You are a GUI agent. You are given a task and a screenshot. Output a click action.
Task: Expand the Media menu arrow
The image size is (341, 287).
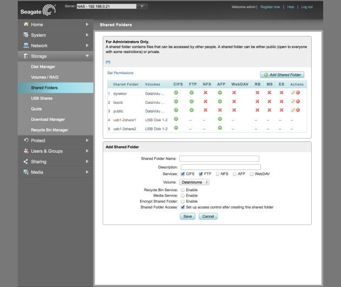tap(87, 172)
